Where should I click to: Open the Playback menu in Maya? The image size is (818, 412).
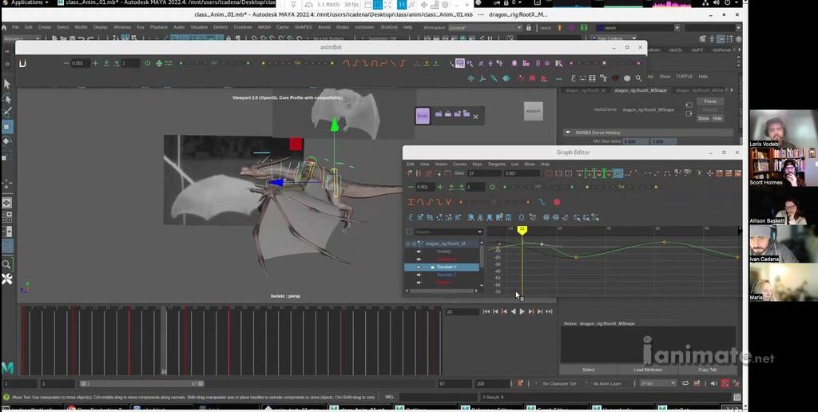[x=159, y=27]
